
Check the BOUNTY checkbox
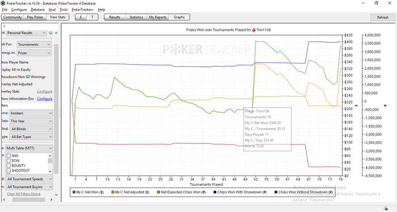click(9, 166)
